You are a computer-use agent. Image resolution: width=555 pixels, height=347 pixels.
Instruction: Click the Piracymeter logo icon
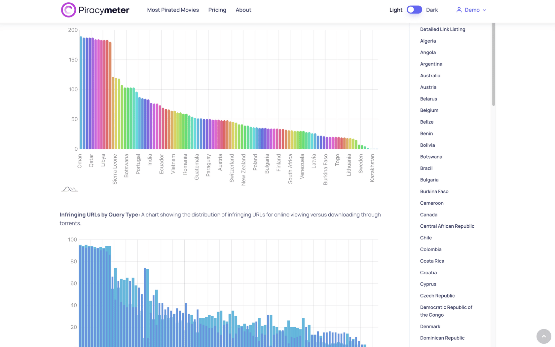coord(68,10)
